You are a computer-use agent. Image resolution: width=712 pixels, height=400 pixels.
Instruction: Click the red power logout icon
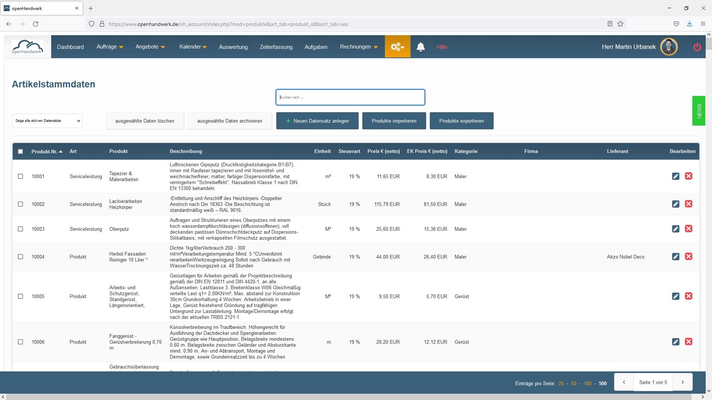point(697,47)
